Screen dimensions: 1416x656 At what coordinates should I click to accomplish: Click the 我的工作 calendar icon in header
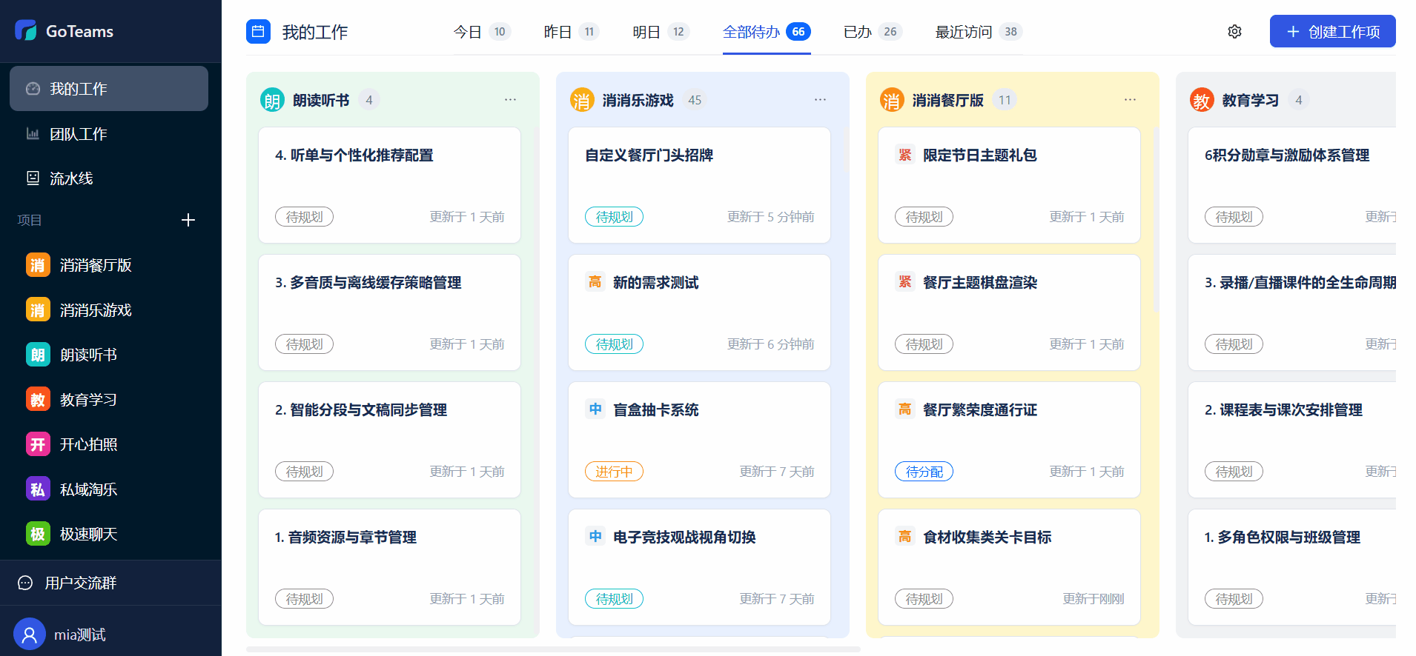pos(258,31)
